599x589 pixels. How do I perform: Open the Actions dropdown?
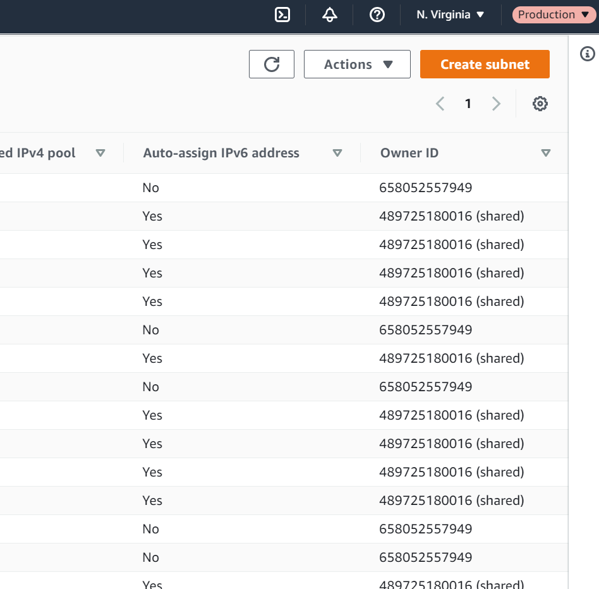(357, 64)
